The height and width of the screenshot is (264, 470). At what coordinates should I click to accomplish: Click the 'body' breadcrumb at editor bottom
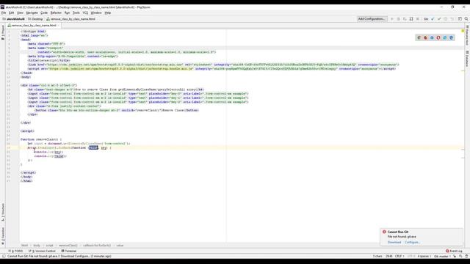point(37,246)
